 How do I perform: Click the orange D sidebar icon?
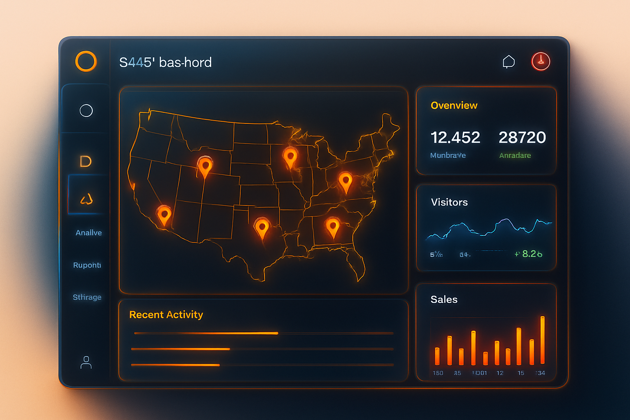[x=85, y=161]
